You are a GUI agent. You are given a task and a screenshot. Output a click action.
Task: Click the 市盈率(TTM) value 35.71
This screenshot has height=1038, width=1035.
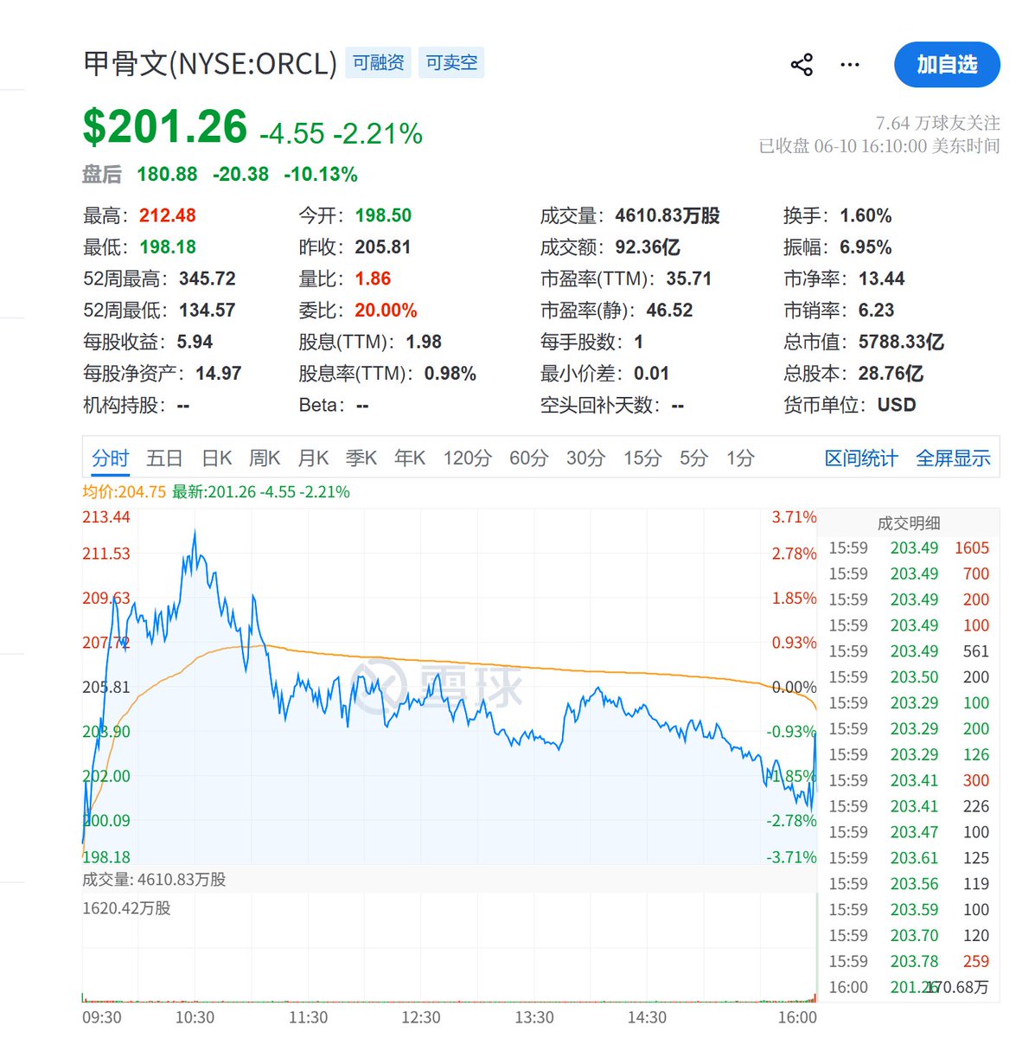pos(689,279)
